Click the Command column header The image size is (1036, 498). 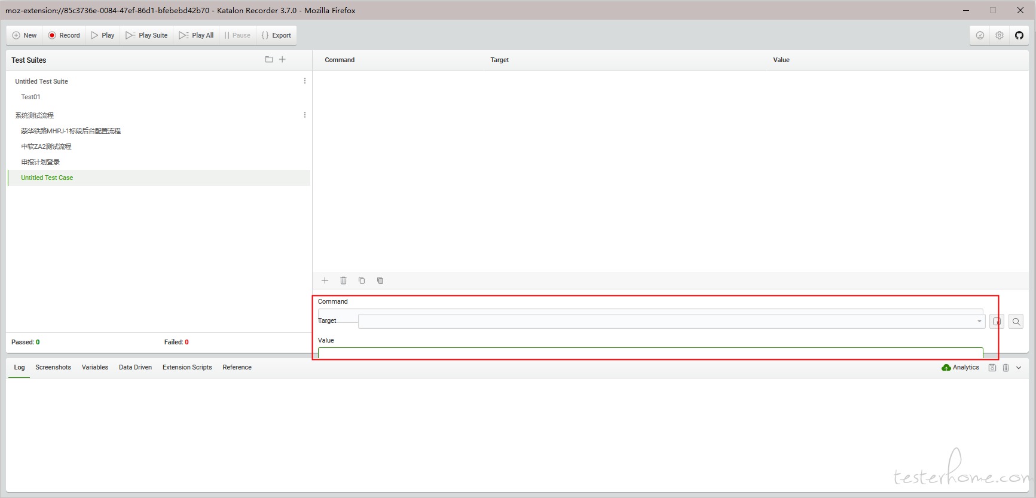(340, 60)
